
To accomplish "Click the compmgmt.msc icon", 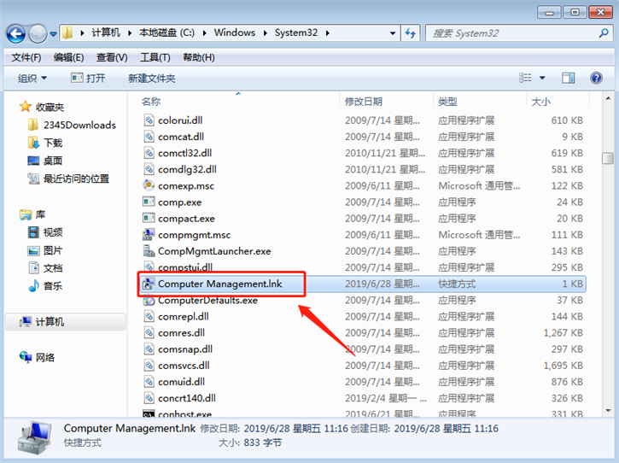I will 149,235.
